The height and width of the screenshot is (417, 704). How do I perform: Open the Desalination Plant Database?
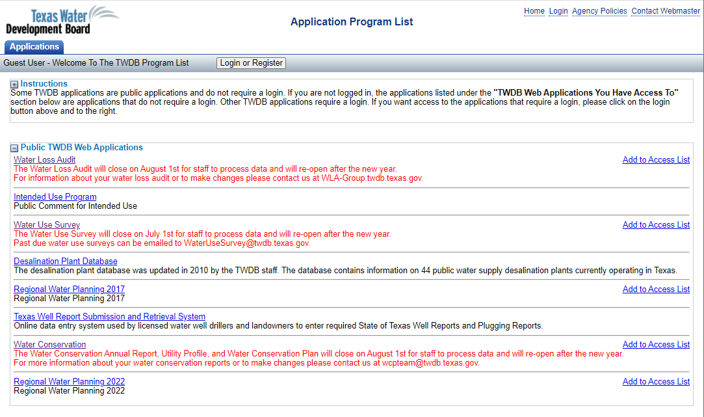[66, 261]
